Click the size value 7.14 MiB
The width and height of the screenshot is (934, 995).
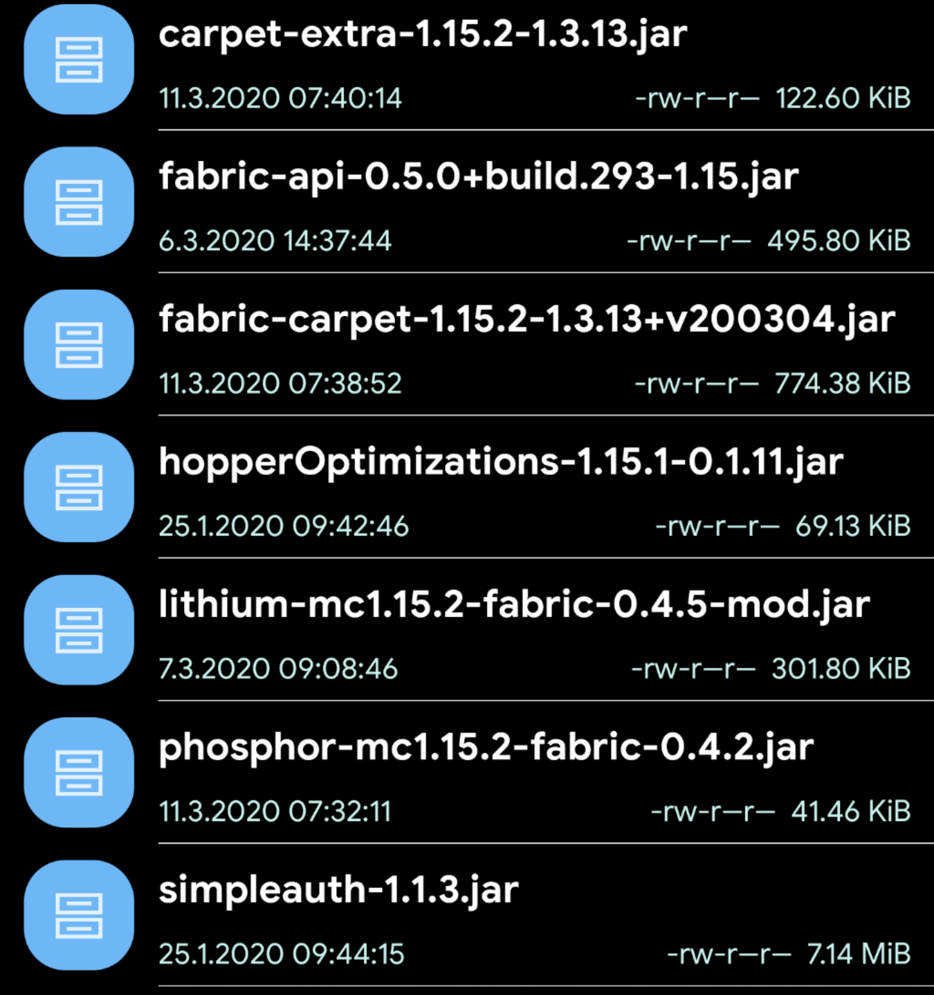[860, 954]
